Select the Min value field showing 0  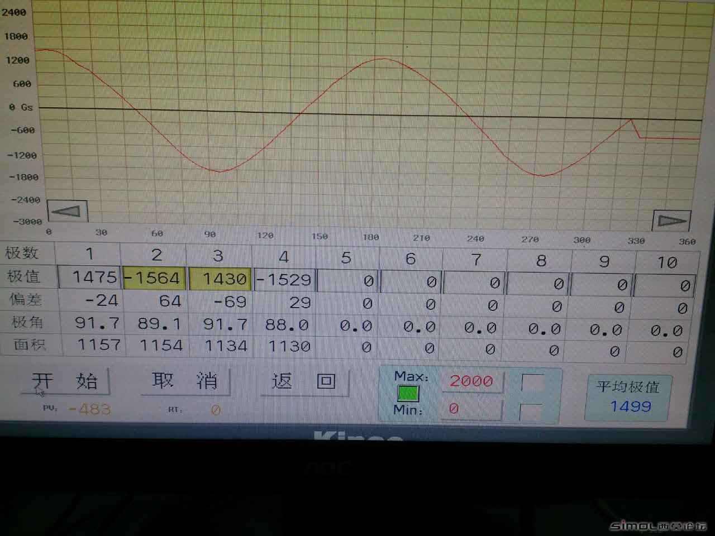(473, 409)
